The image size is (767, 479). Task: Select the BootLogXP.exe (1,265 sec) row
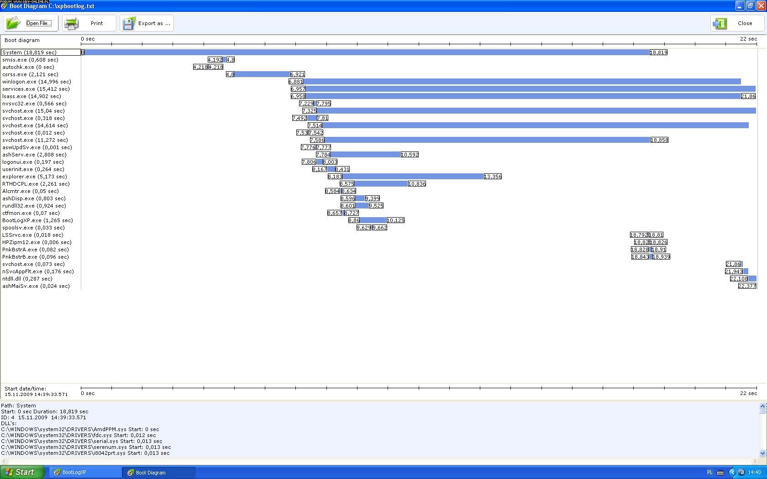pos(37,220)
